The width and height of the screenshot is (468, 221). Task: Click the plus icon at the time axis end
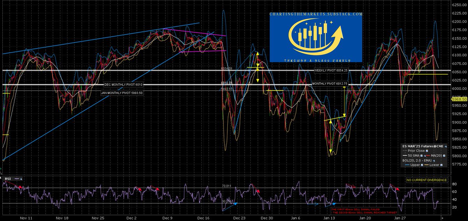point(442,219)
